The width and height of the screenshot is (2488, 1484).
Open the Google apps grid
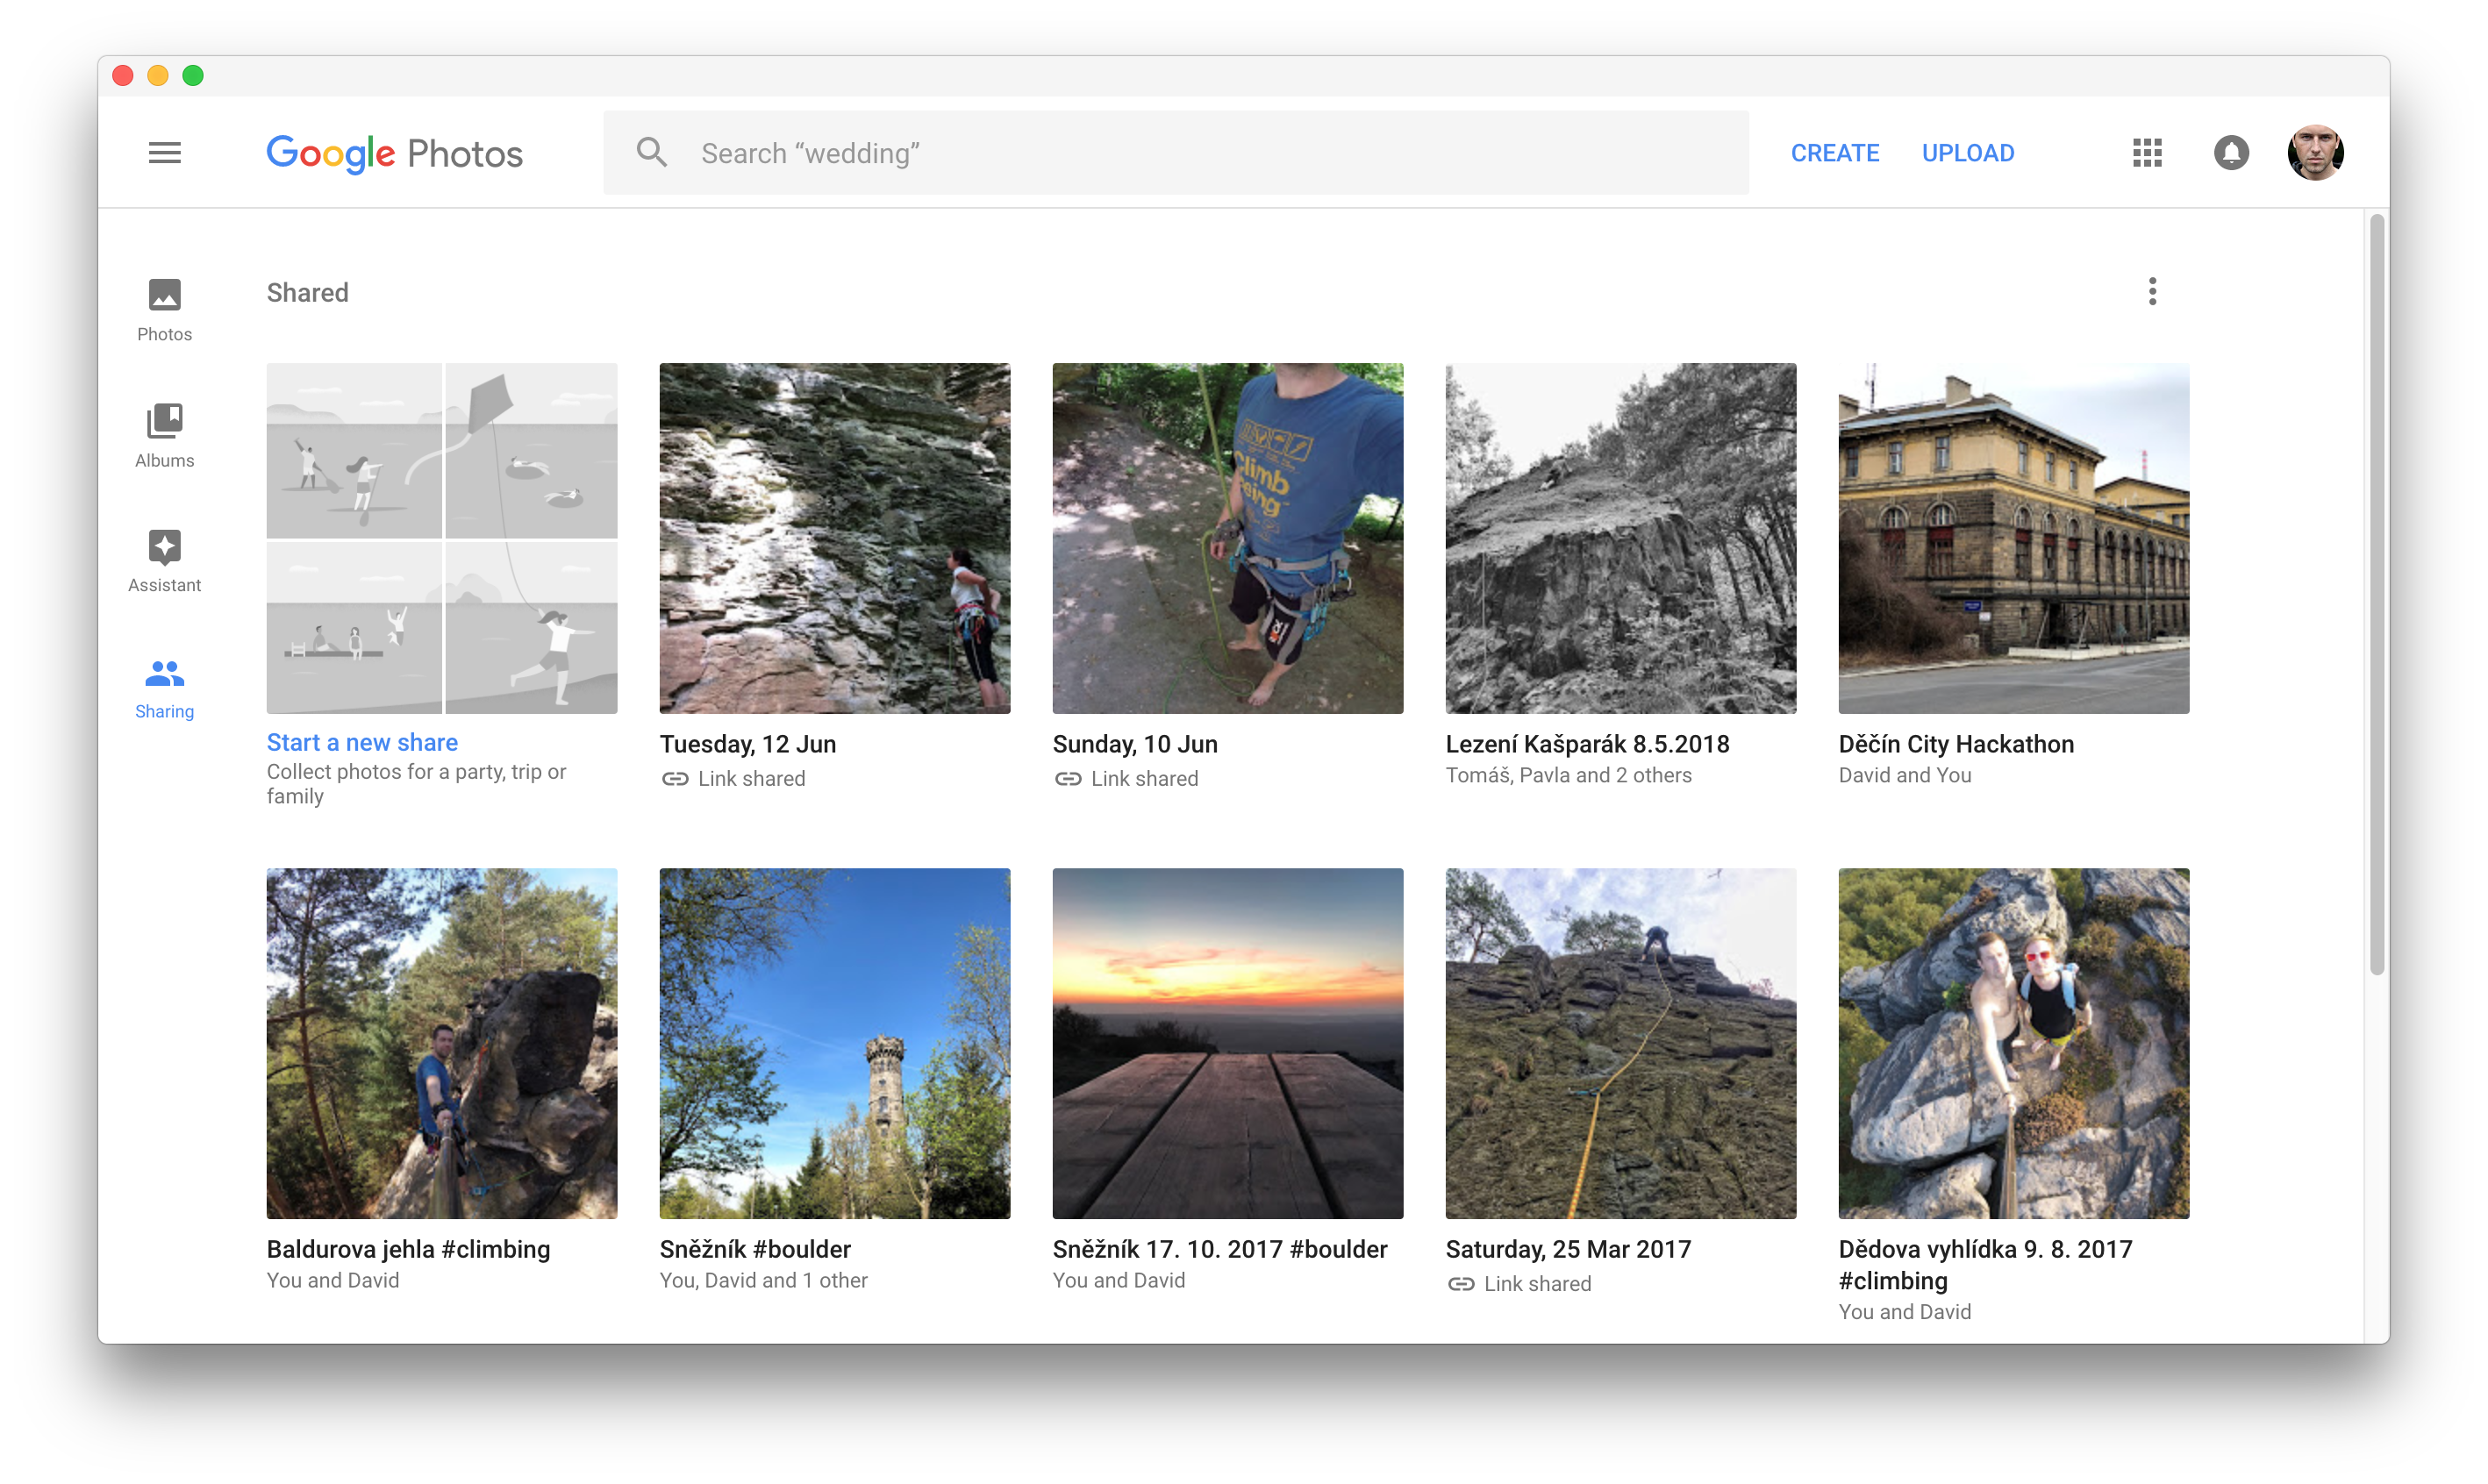tap(2146, 152)
